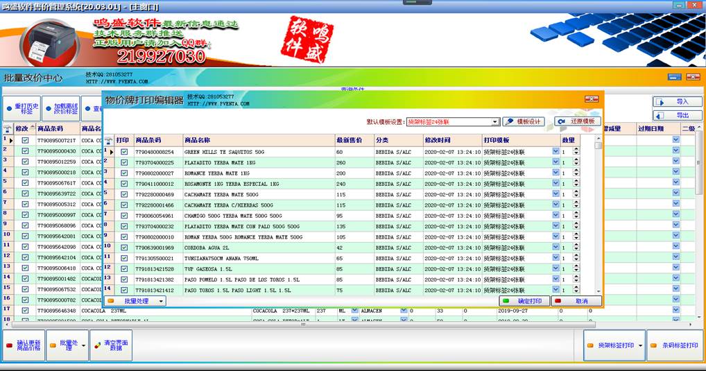Open the 默认模板设置 default template dropdown

point(495,122)
